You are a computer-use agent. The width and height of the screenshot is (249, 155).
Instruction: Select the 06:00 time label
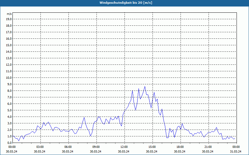(x=68, y=147)
